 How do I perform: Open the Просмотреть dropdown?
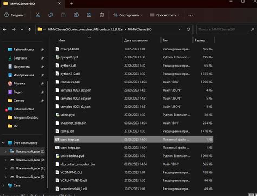(x=165, y=15)
